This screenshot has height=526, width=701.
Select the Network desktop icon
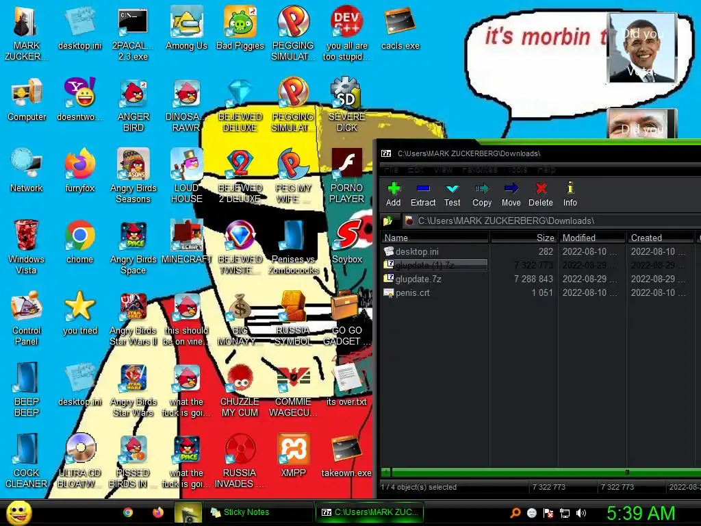(x=27, y=171)
